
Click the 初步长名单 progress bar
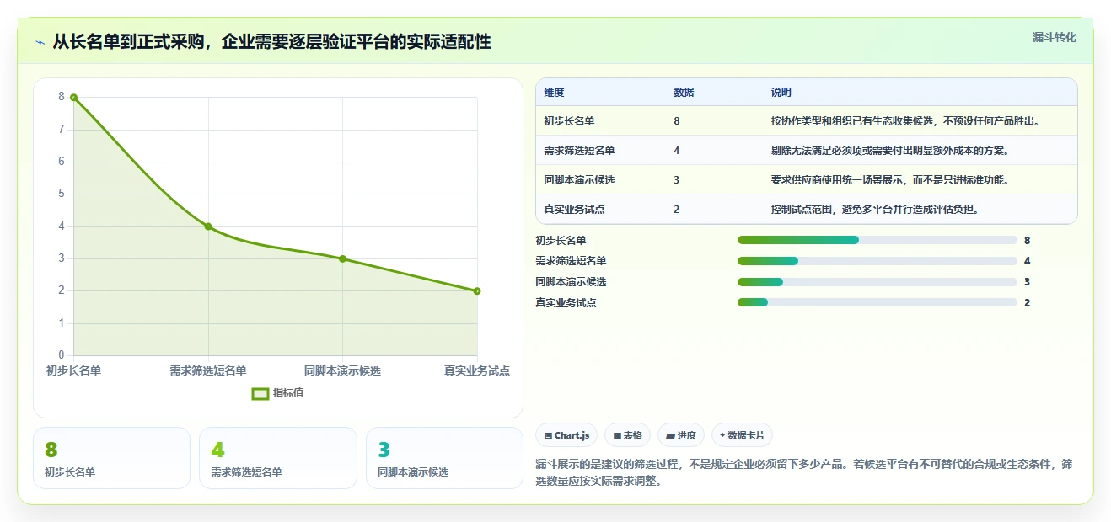coord(878,240)
